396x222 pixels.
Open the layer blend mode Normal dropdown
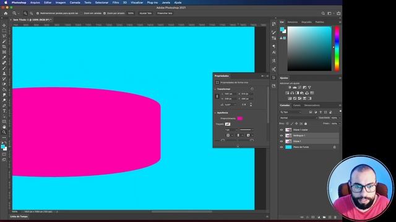pos(298,118)
